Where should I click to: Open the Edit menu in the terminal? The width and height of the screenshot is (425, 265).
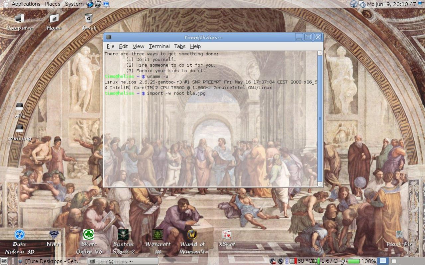123,46
